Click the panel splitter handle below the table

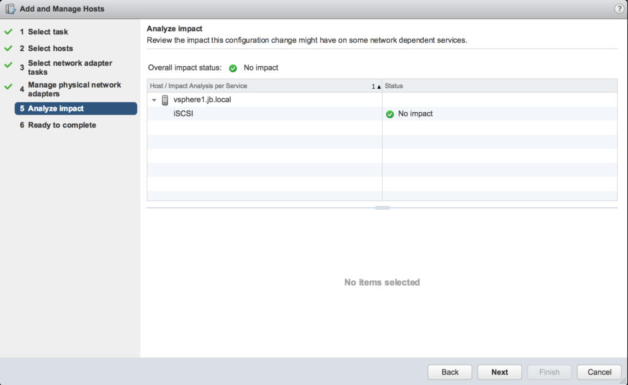pos(383,208)
